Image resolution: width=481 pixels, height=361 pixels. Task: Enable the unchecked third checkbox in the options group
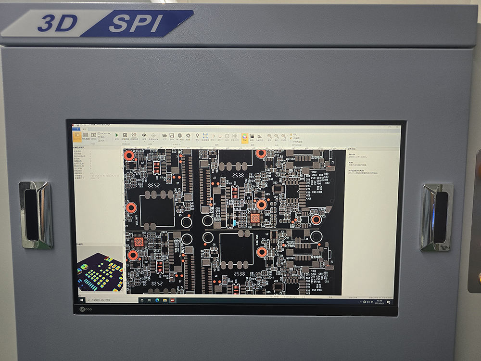pos(291,142)
